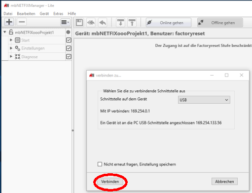The image size is (252, 193).
Task: Toggle the checkbox in the Einstellungen row
Action: click(x=69, y=48)
